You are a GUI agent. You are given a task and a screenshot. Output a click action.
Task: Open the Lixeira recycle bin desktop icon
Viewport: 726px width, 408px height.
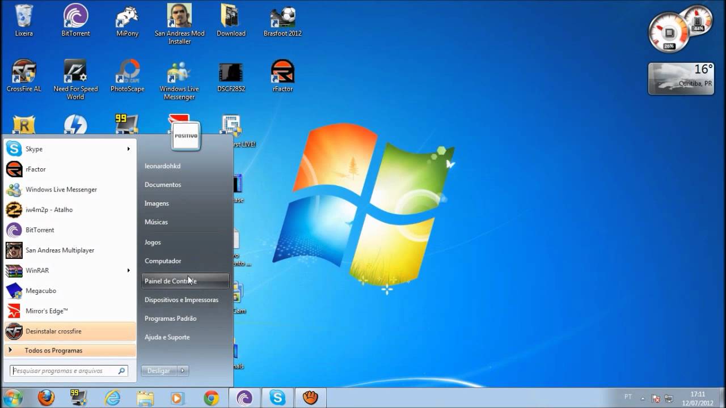[x=24, y=20]
